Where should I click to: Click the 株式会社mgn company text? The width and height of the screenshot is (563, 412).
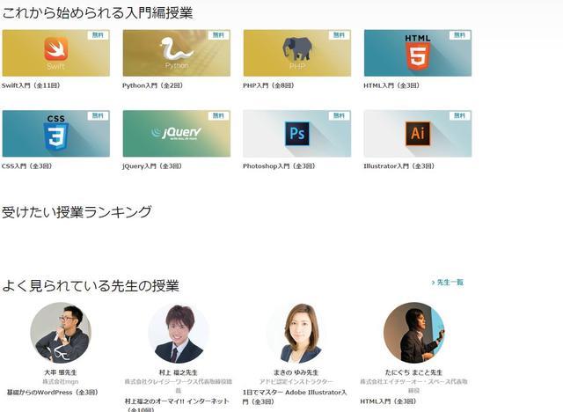click(x=61, y=381)
